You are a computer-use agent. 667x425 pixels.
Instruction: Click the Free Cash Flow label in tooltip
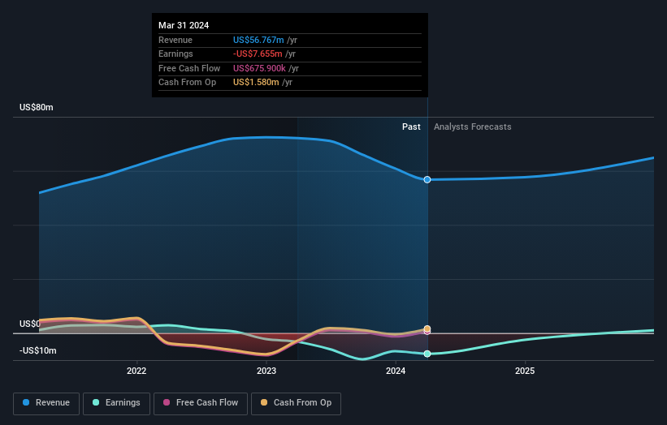click(189, 68)
